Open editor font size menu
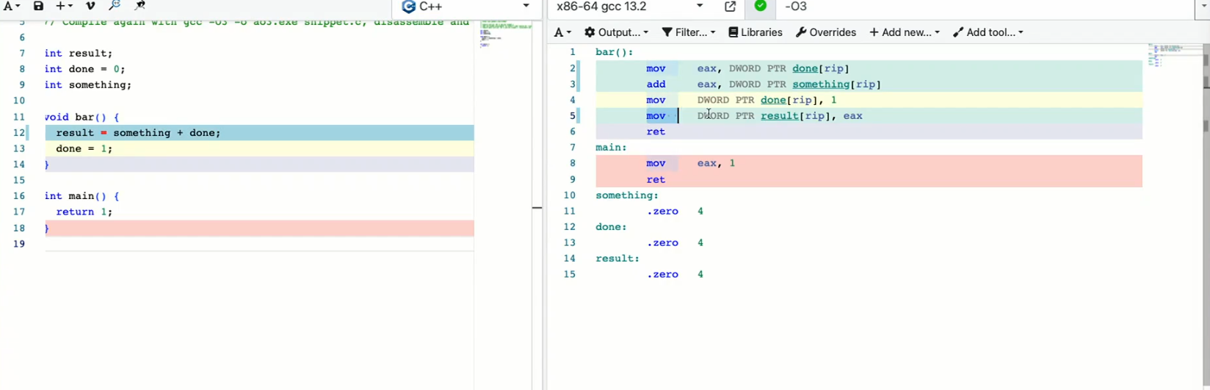1210x390 pixels. pos(11,6)
